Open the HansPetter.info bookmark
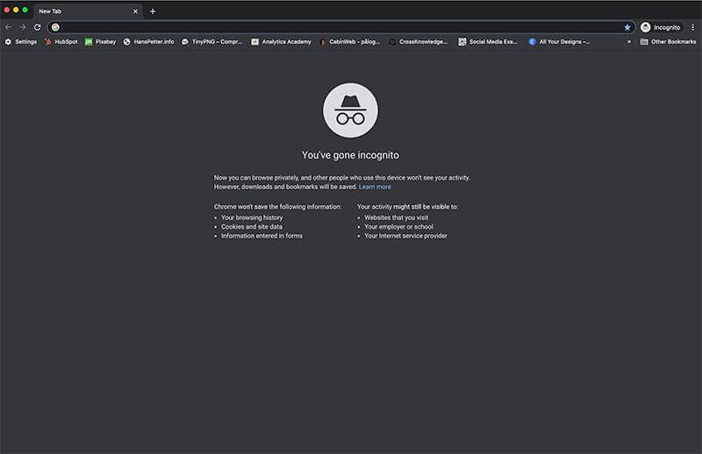 click(148, 41)
